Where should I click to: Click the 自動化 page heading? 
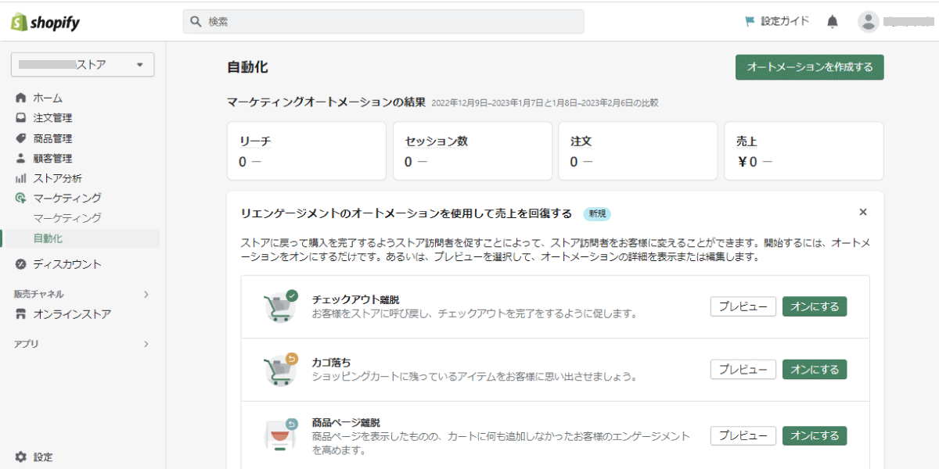(247, 67)
